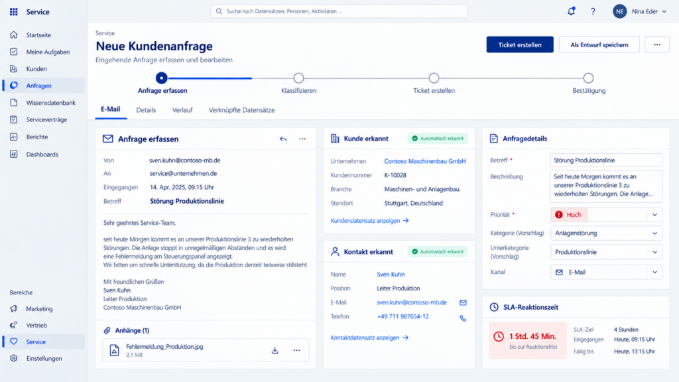This screenshot has width=679, height=382.
Task: Open Sven Kuhn contact link
Action: coord(391,274)
